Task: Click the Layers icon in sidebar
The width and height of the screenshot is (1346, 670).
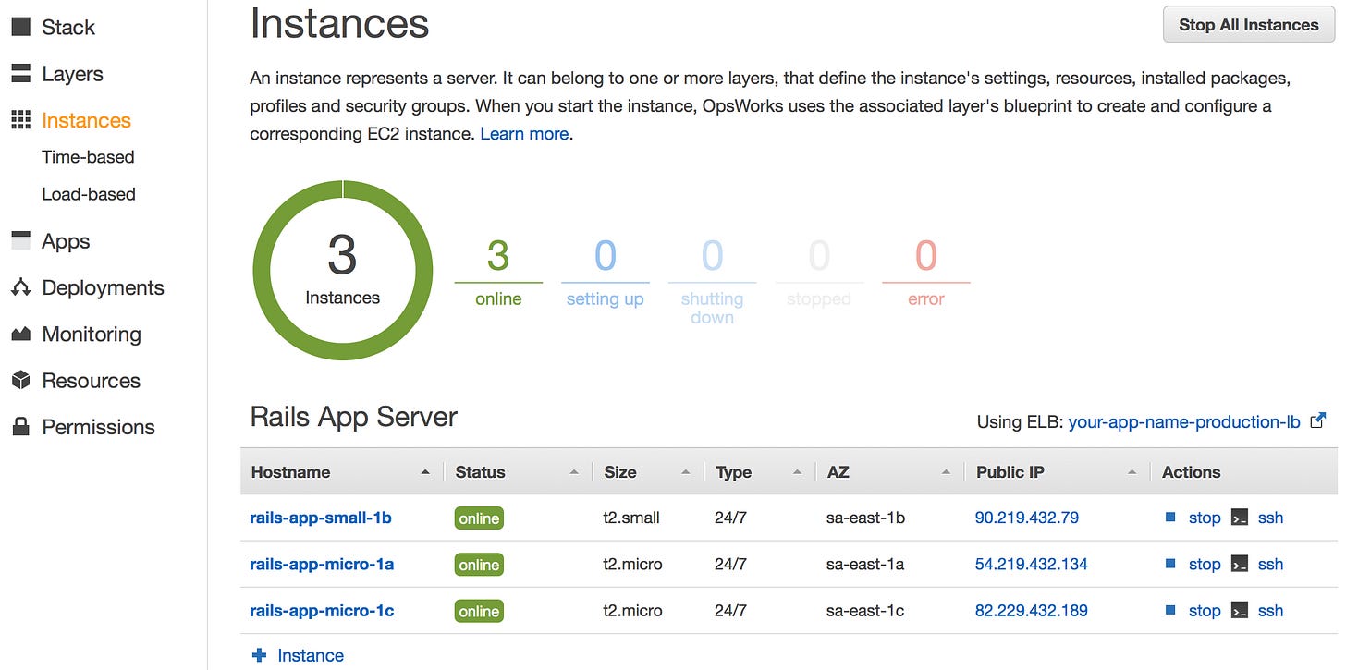Action: click(20, 74)
